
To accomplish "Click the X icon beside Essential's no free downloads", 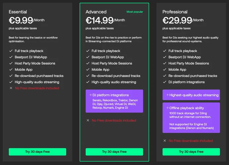I will 11,88.
